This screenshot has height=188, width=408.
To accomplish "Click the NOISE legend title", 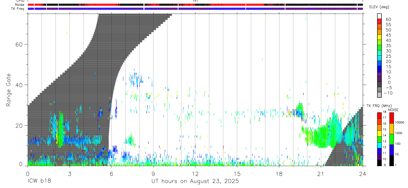I will (x=393, y=110).
